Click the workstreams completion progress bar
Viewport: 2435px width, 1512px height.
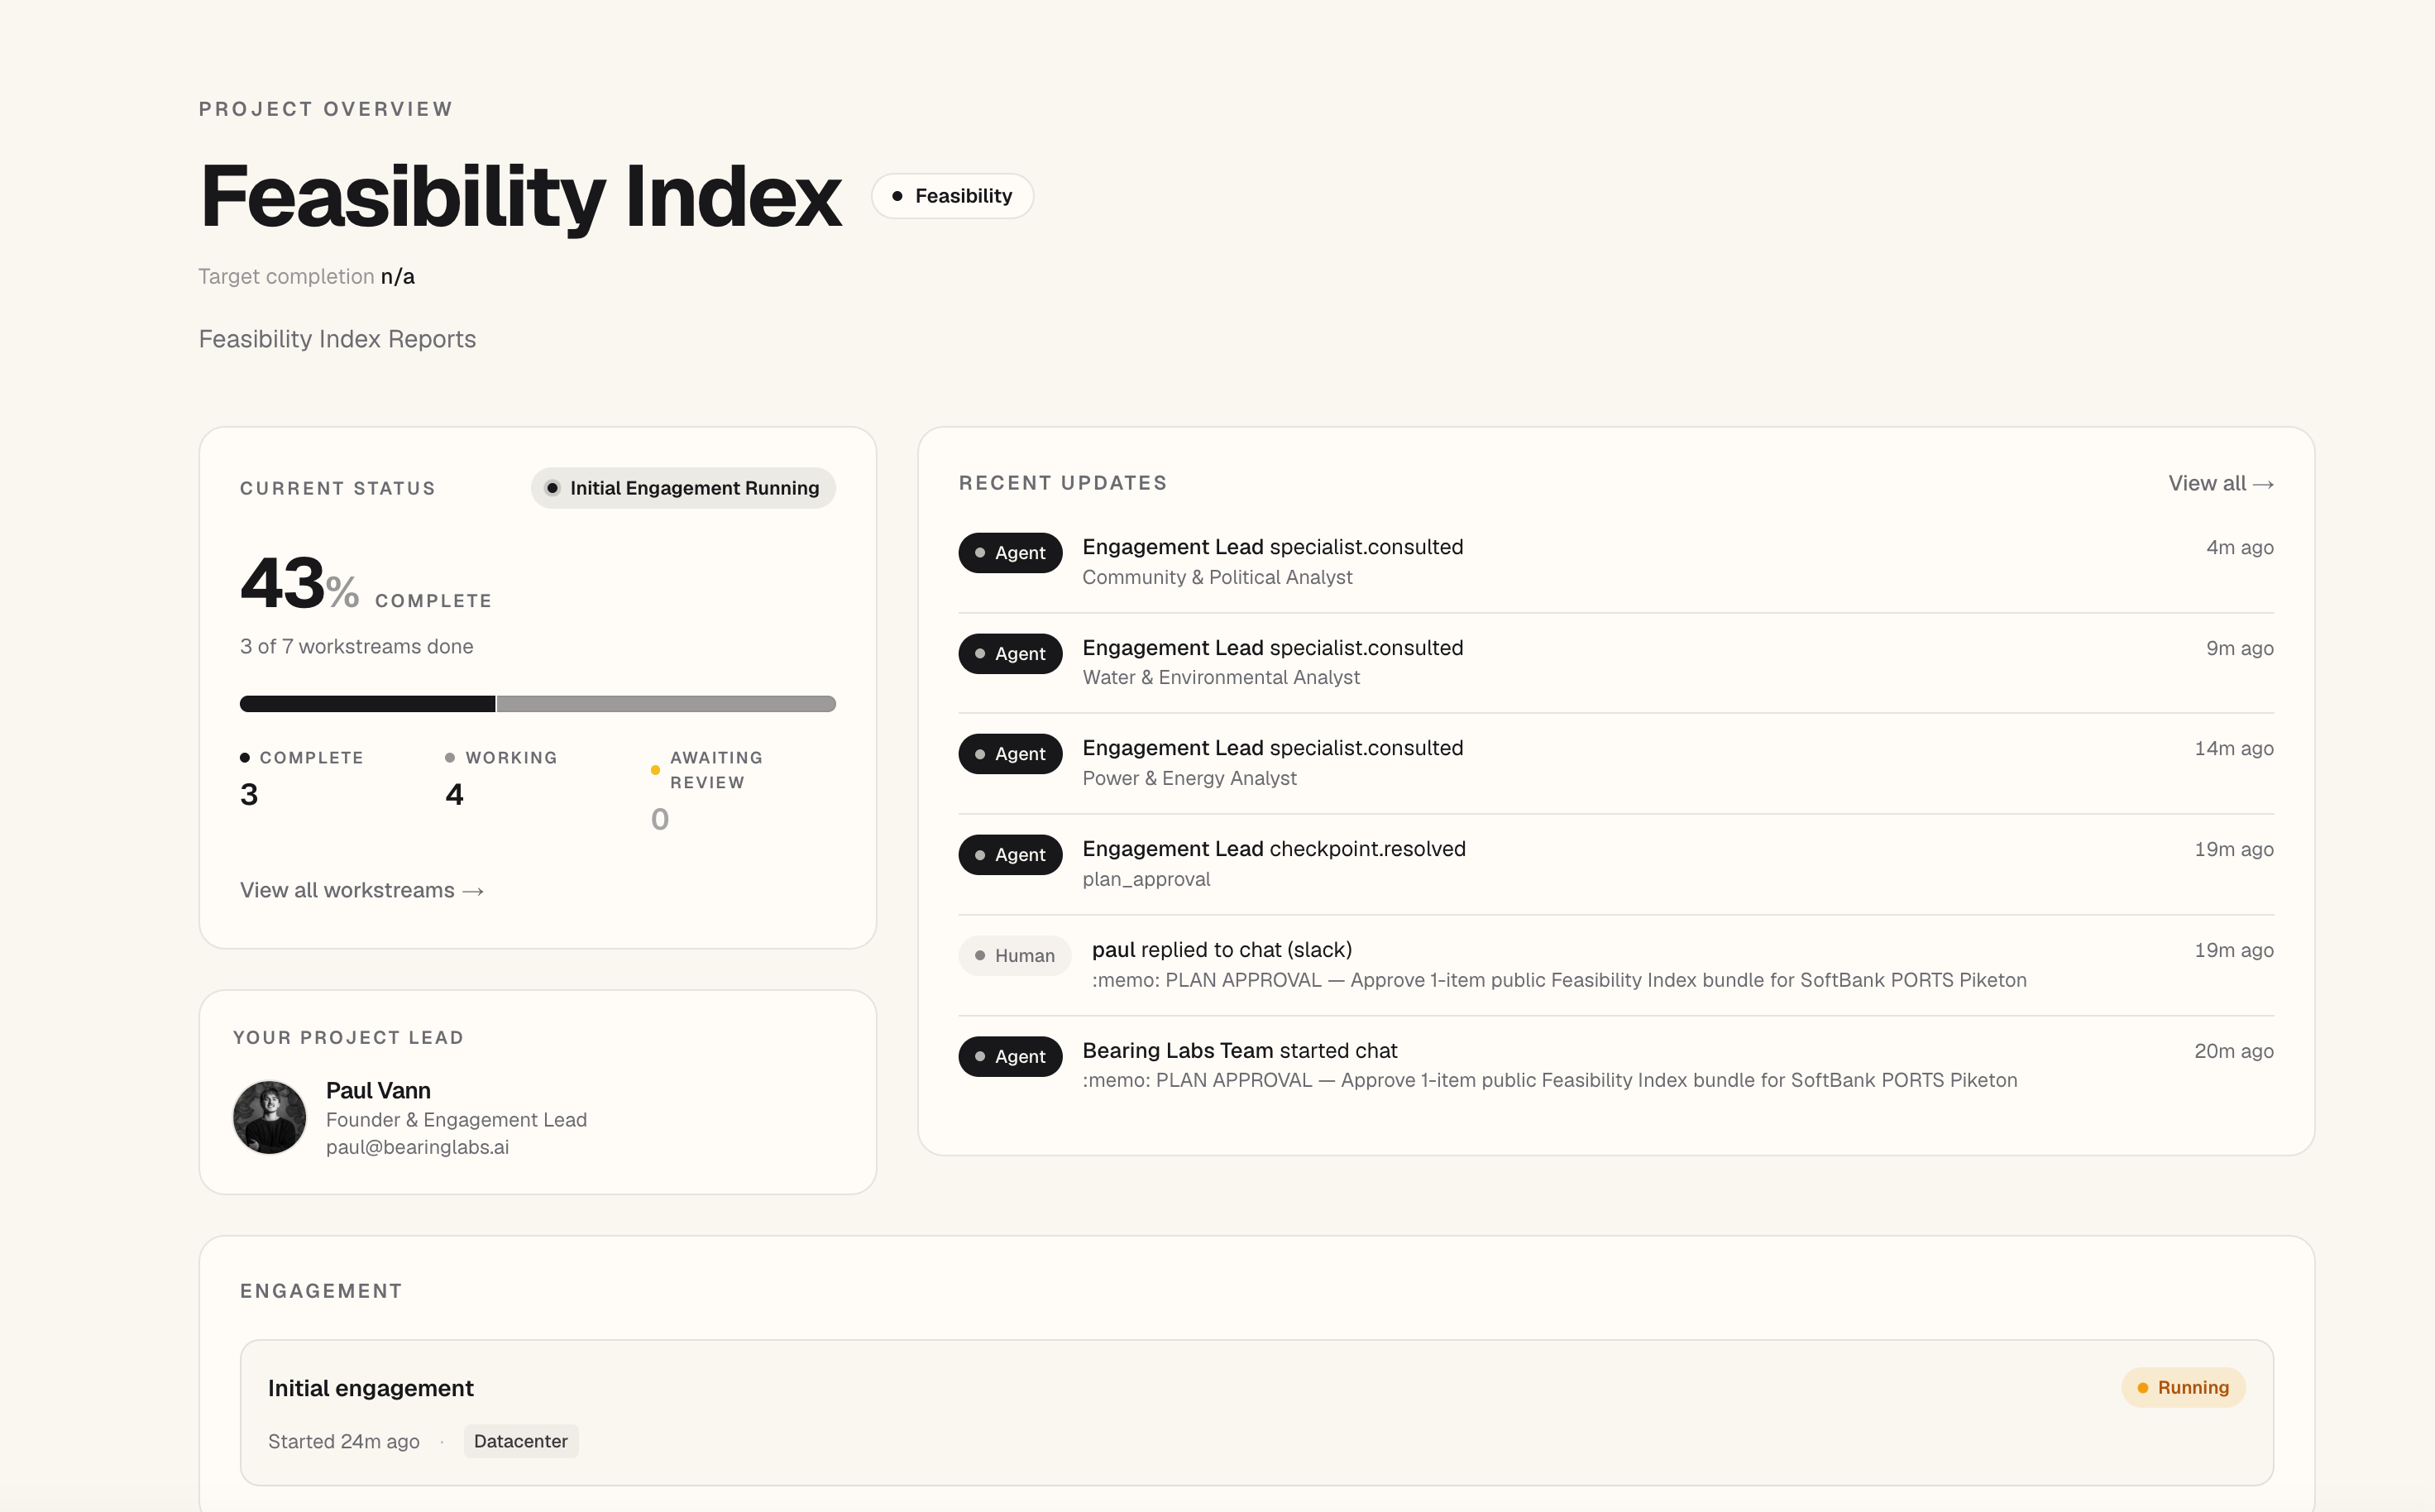pos(537,704)
